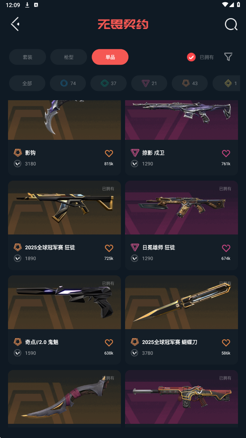Select the 全部 filter chip
This screenshot has height=438, width=246.
coord(27,83)
